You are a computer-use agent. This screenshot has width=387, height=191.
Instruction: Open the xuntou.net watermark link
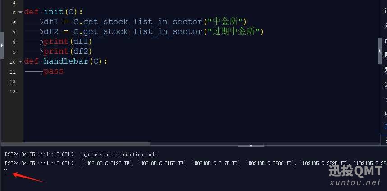pos(355,182)
